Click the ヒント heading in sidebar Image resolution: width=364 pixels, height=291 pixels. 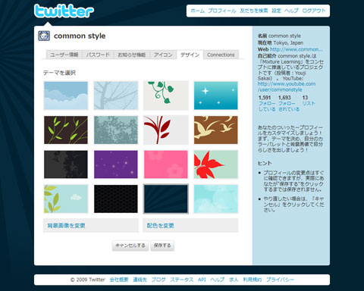click(265, 163)
